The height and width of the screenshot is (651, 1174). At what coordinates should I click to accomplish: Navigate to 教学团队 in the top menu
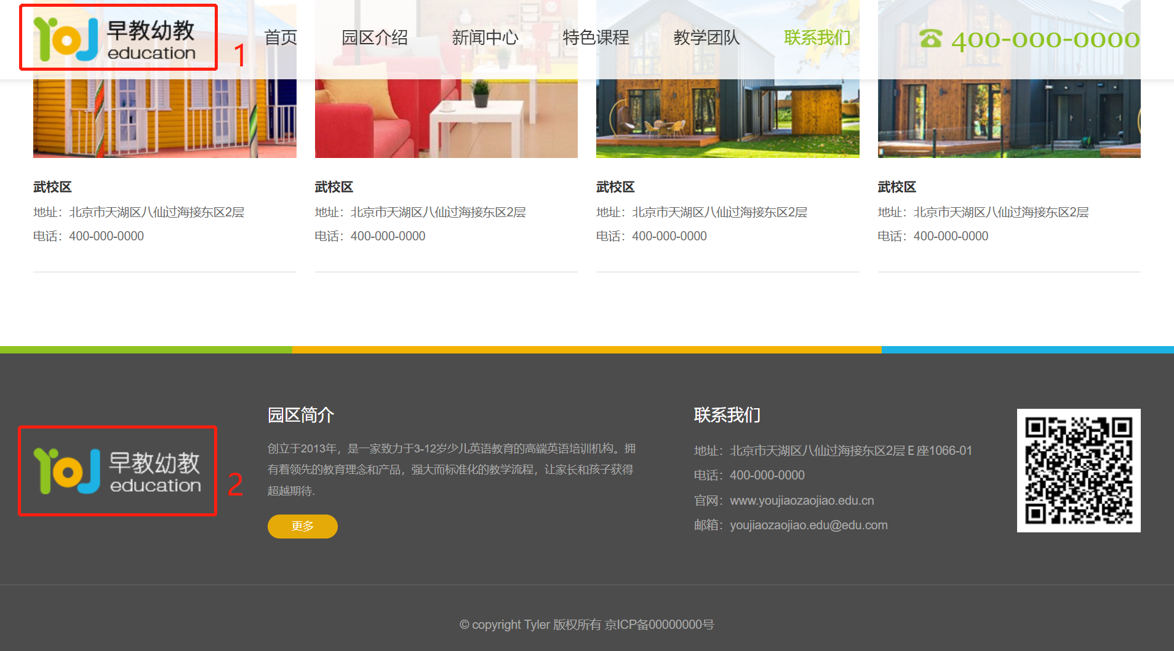click(706, 38)
